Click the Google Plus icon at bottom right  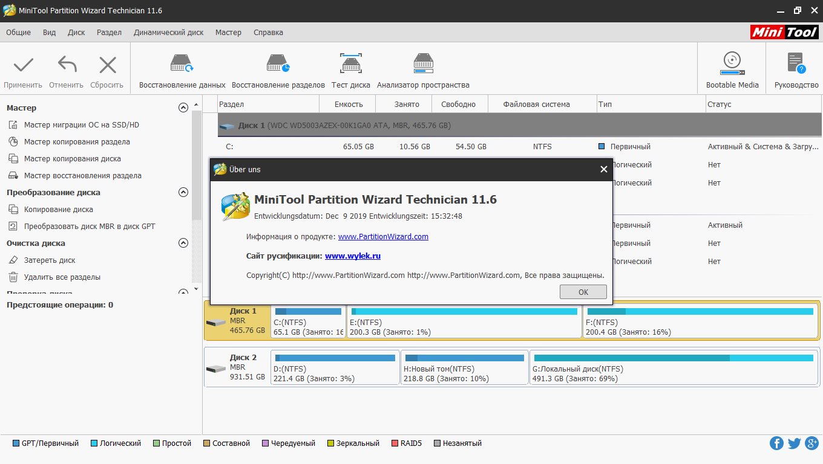[x=812, y=443]
